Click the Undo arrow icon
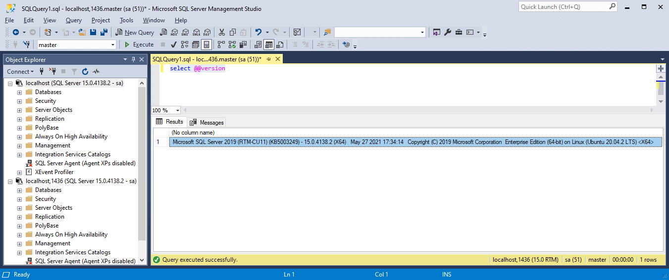The image size is (669, 280). [258, 32]
